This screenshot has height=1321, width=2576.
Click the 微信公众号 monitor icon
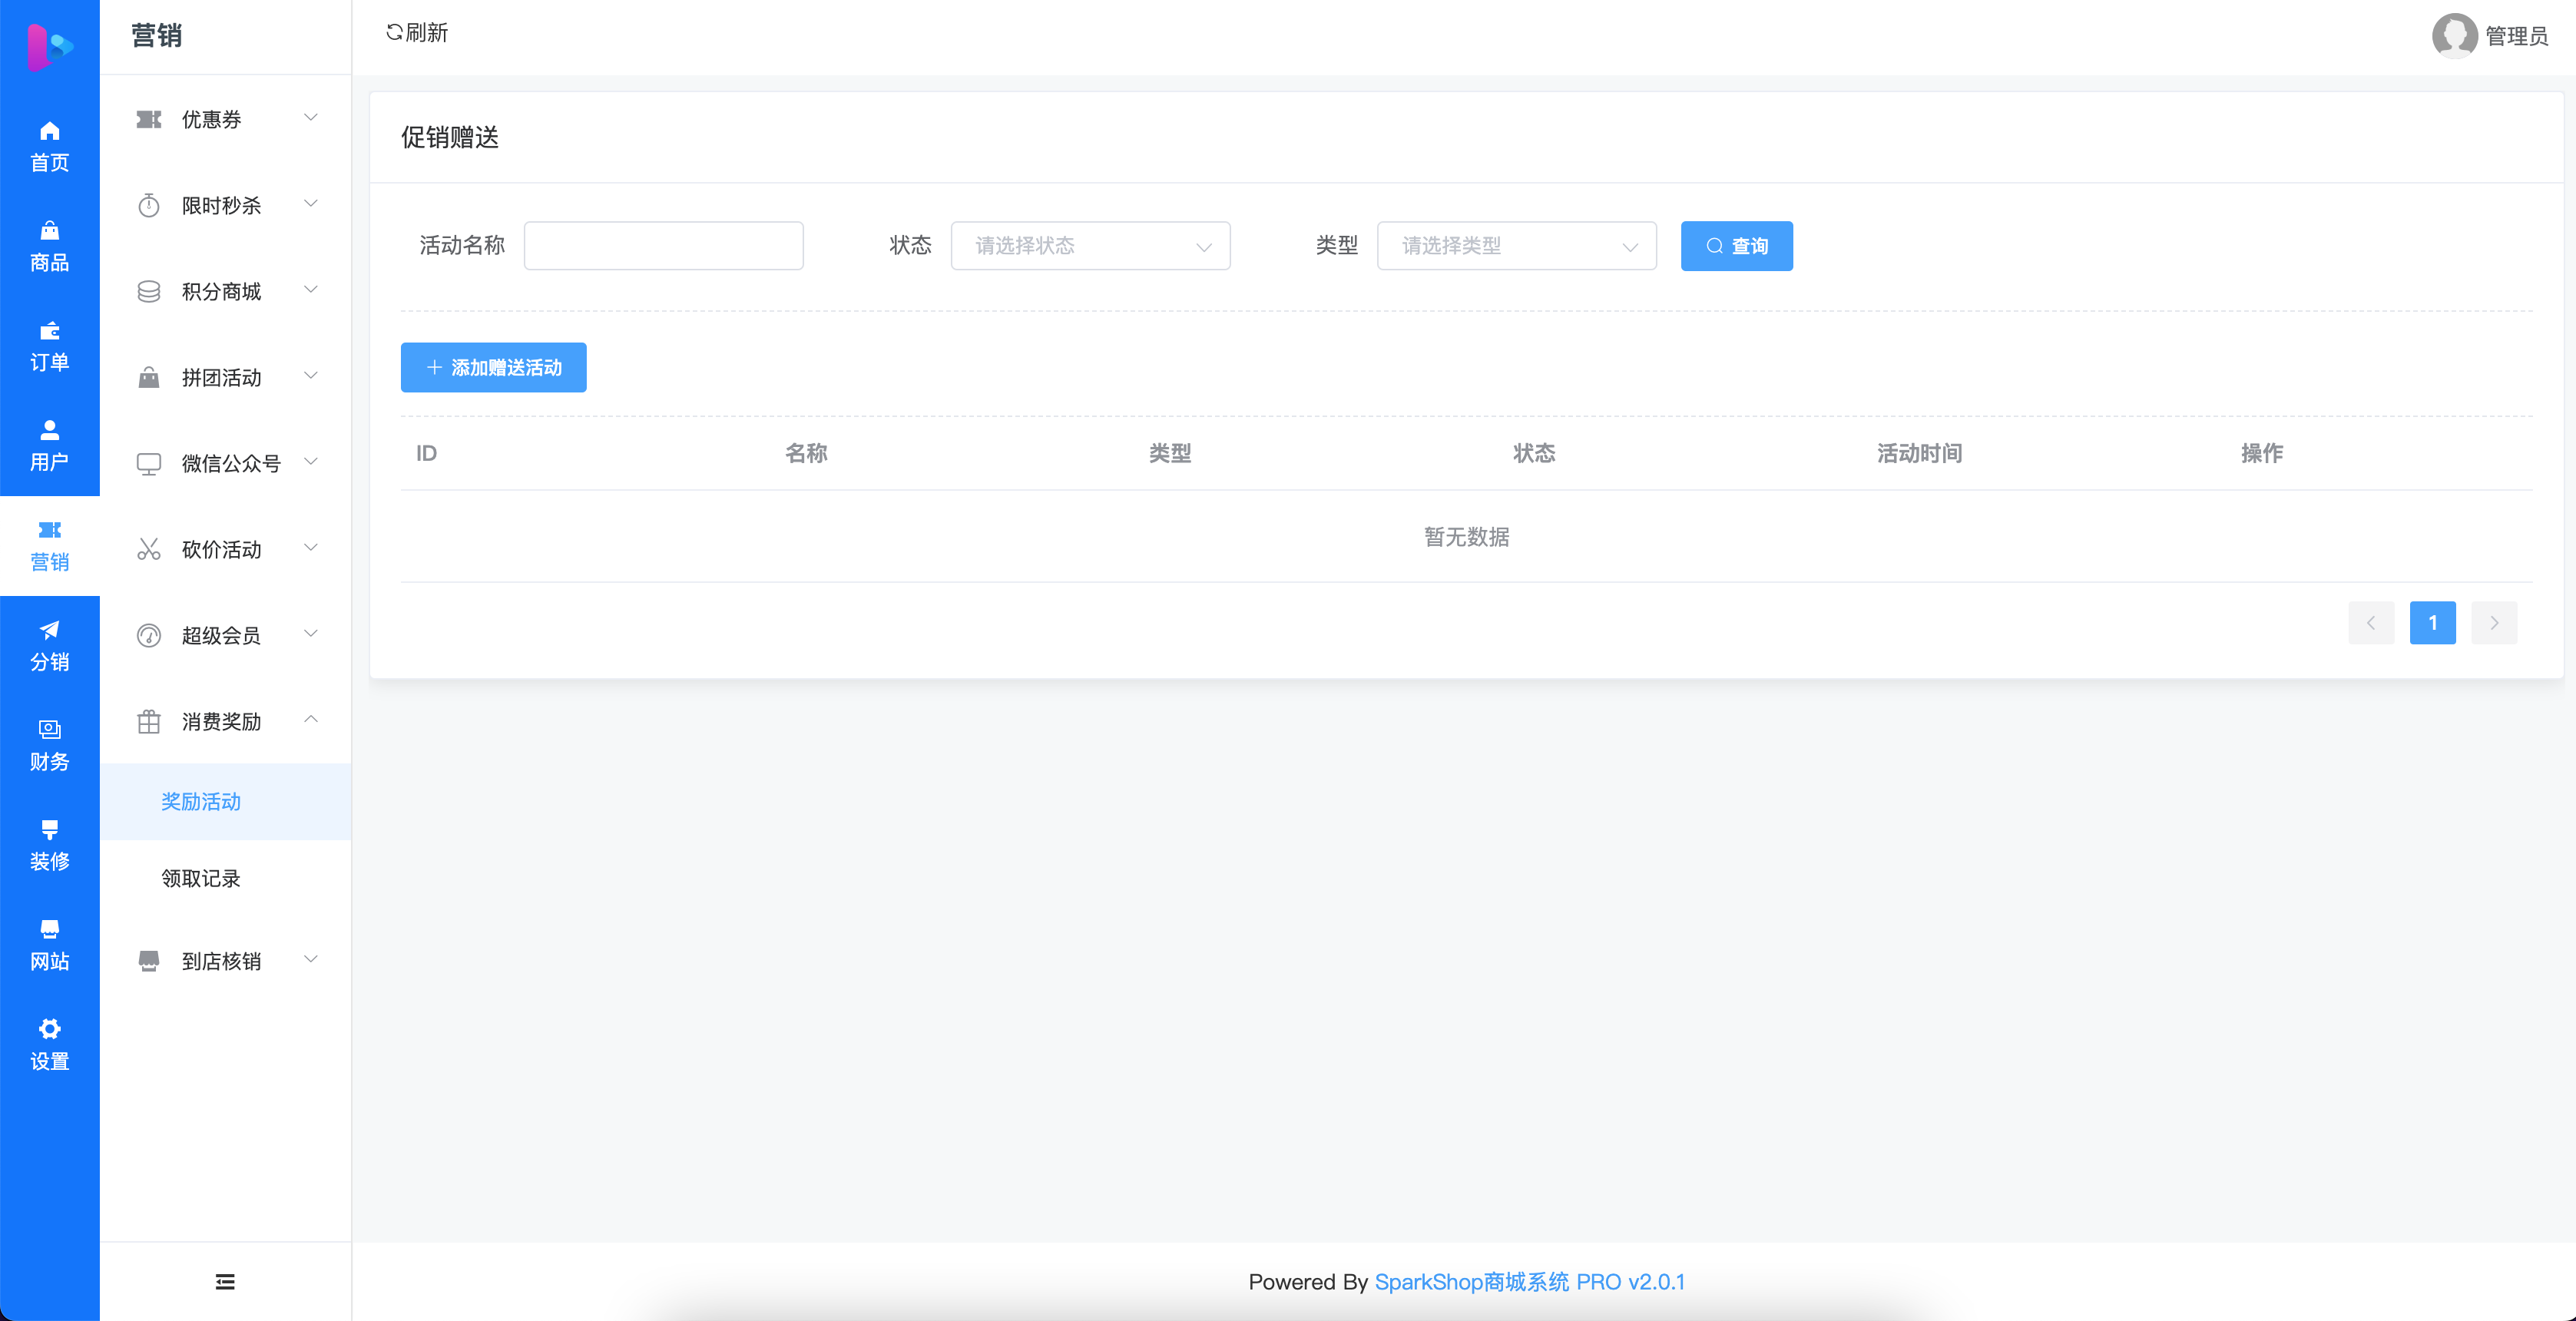pos(149,464)
